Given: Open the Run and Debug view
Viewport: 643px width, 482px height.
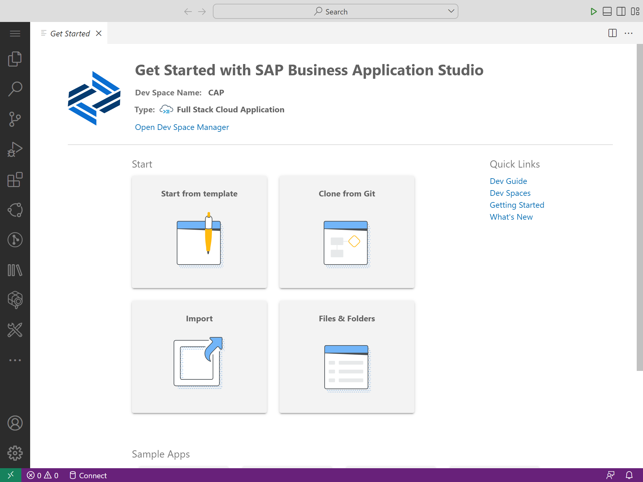Looking at the screenshot, I should pyautogui.click(x=15, y=149).
